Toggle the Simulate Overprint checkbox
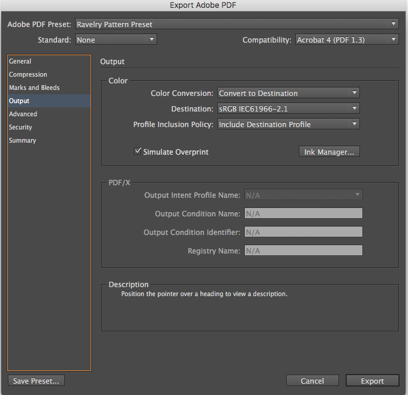The height and width of the screenshot is (395, 408). point(137,151)
